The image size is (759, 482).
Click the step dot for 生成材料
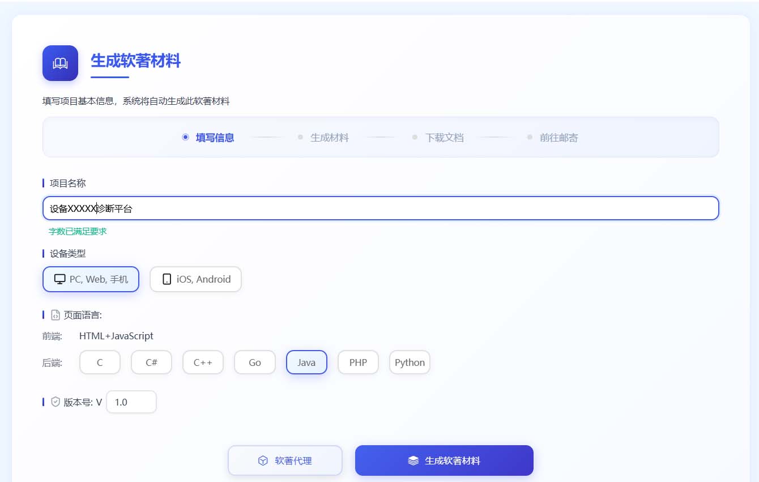[300, 137]
